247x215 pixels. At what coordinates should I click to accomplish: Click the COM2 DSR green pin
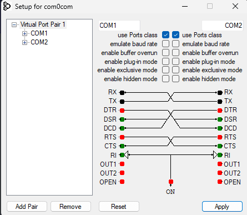220,119
